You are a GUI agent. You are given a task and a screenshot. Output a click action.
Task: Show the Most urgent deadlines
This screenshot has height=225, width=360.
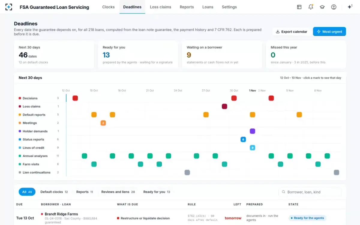click(329, 31)
